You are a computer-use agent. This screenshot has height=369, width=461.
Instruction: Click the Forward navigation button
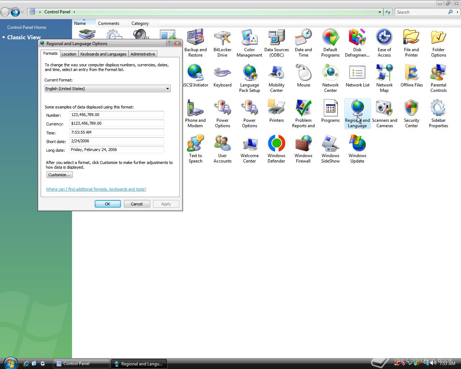point(15,12)
